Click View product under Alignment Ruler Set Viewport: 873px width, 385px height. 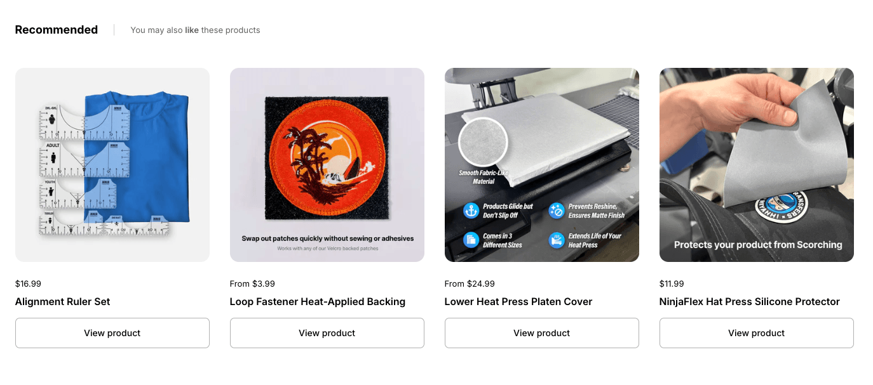(x=112, y=333)
